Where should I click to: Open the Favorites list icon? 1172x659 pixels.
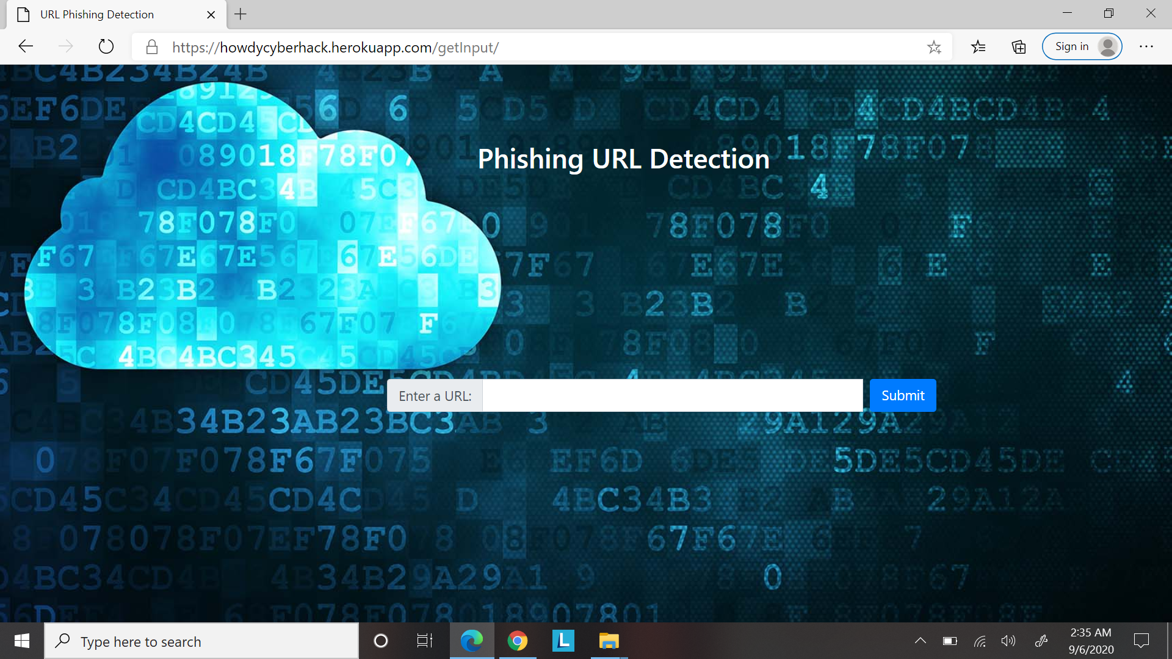(978, 47)
